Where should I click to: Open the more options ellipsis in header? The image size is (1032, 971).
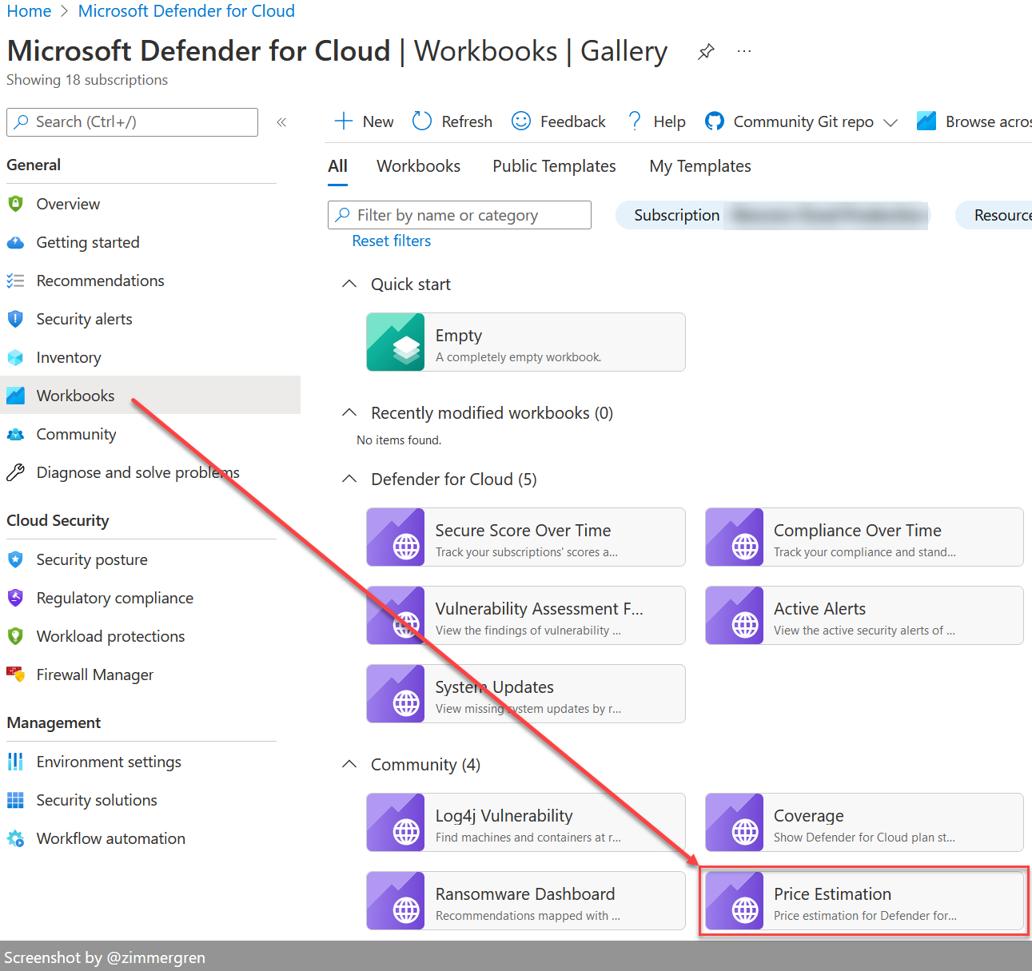[x=744, y=51]
